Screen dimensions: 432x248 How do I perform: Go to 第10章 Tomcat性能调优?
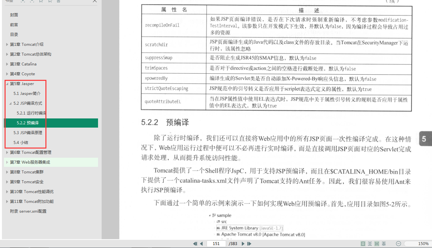[x=32, y=192]
